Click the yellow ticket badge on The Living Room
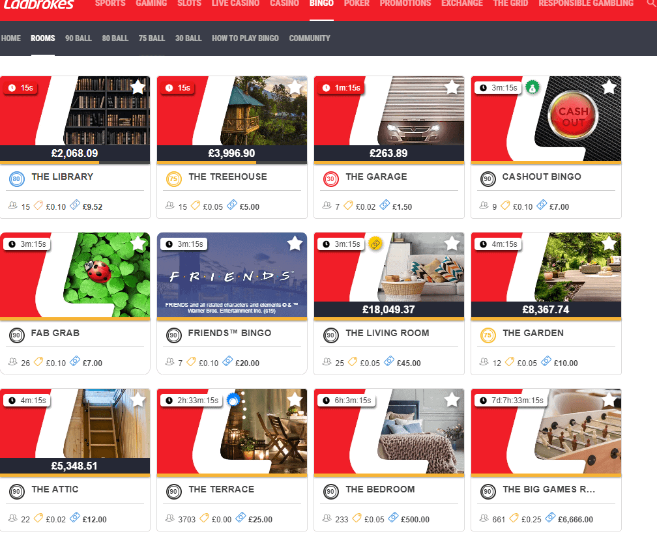This screenshot has width=657, height=538. pyautogui.click(x=375, y=244)
